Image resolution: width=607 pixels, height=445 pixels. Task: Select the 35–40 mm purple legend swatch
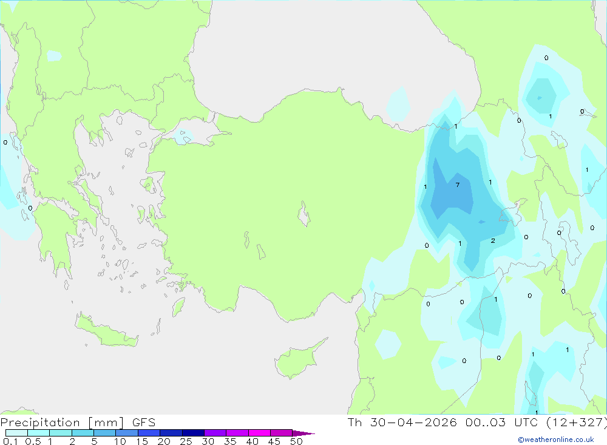click(x=237, y=433)
